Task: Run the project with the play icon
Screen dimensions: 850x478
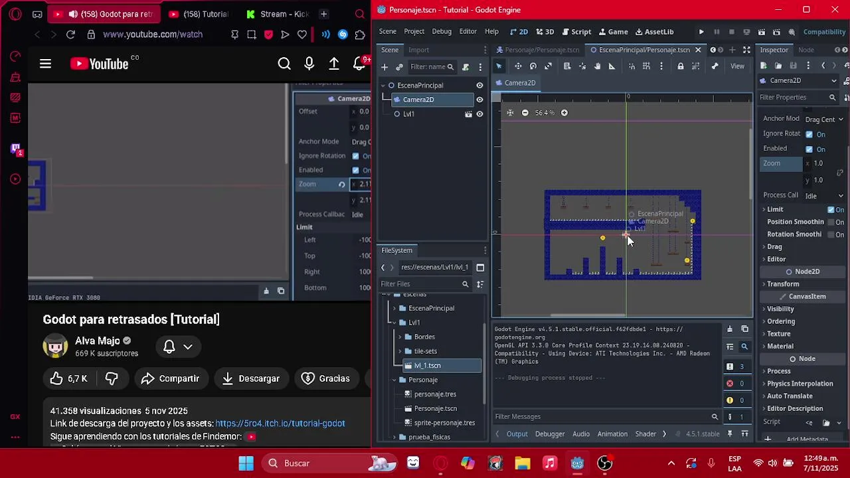Action: [701, 32]
